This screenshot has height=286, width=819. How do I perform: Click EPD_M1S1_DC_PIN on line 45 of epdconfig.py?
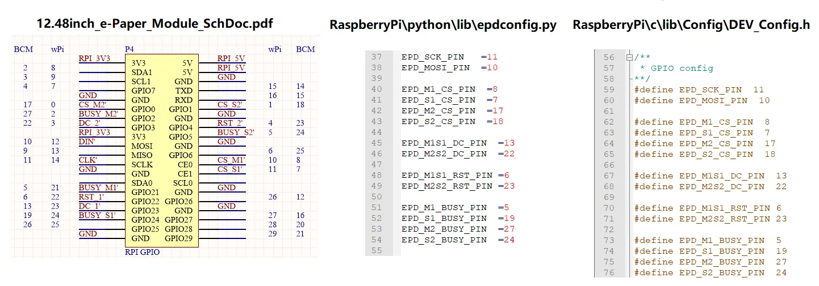coord(444,143)
